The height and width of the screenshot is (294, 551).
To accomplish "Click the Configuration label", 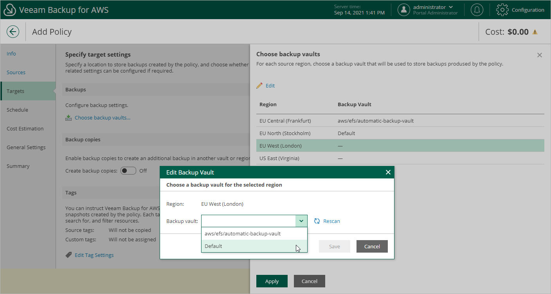I will [528, 10].
